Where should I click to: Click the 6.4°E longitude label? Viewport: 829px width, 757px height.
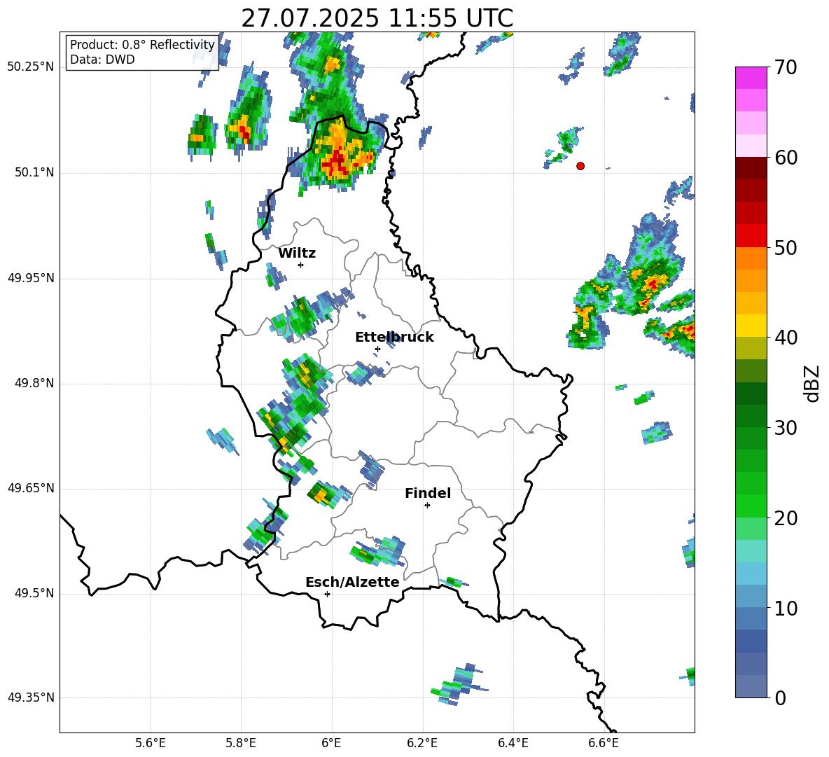513,743
